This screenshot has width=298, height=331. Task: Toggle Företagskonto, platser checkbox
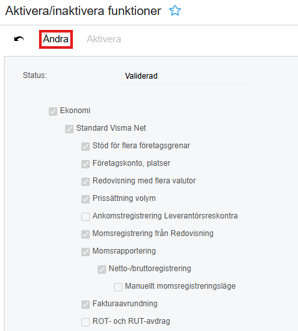[x=85, y=164]
